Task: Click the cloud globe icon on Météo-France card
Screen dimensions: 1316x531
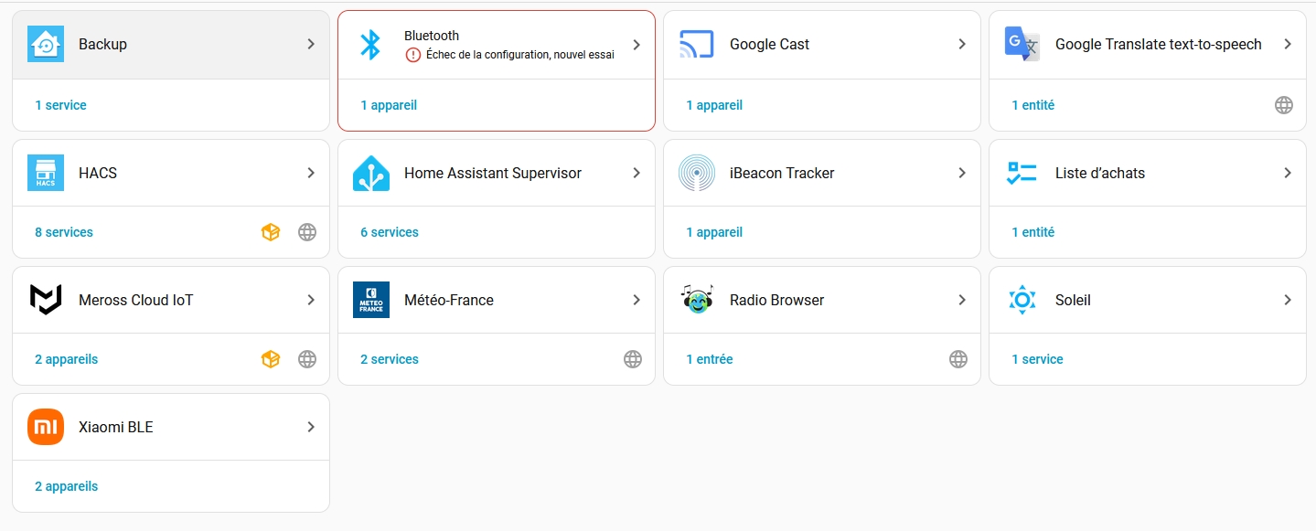Action: pyautogui.click(x=633, y=359)
